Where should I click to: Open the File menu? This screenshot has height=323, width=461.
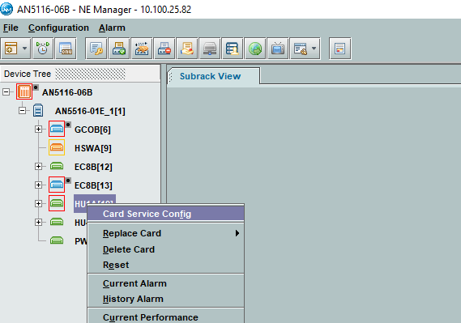(x=11, y=28)
